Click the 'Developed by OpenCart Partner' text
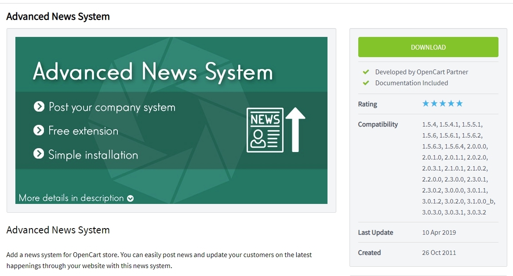513x276 pixels. pyautogui.click(x=421, y=72)
